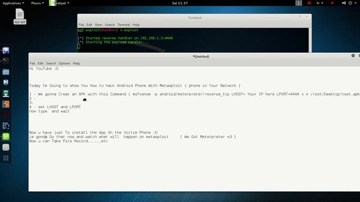This screenshot has width=360, height=202.
Task: Maximize the Terminal window
Action: click(299, 17)
